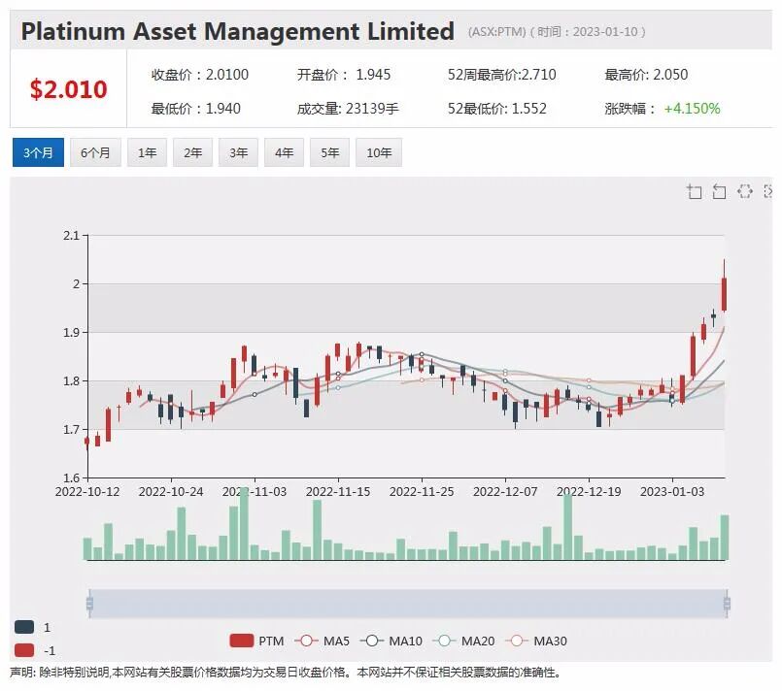The image size is (782, 691).
Task: Open the 5年 range view
Action: pos(329,152)
